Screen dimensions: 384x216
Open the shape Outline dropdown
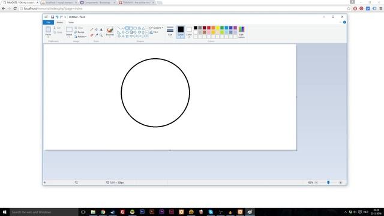click(156, 28)
